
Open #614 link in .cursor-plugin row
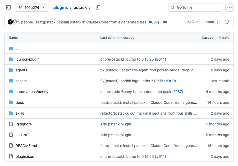pyautogui.click(x=161, y=59)
